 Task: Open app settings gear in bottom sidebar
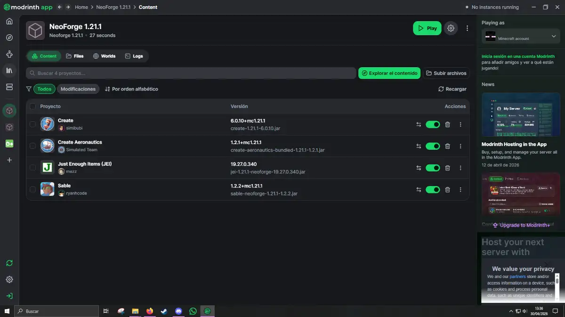[9, 279]
